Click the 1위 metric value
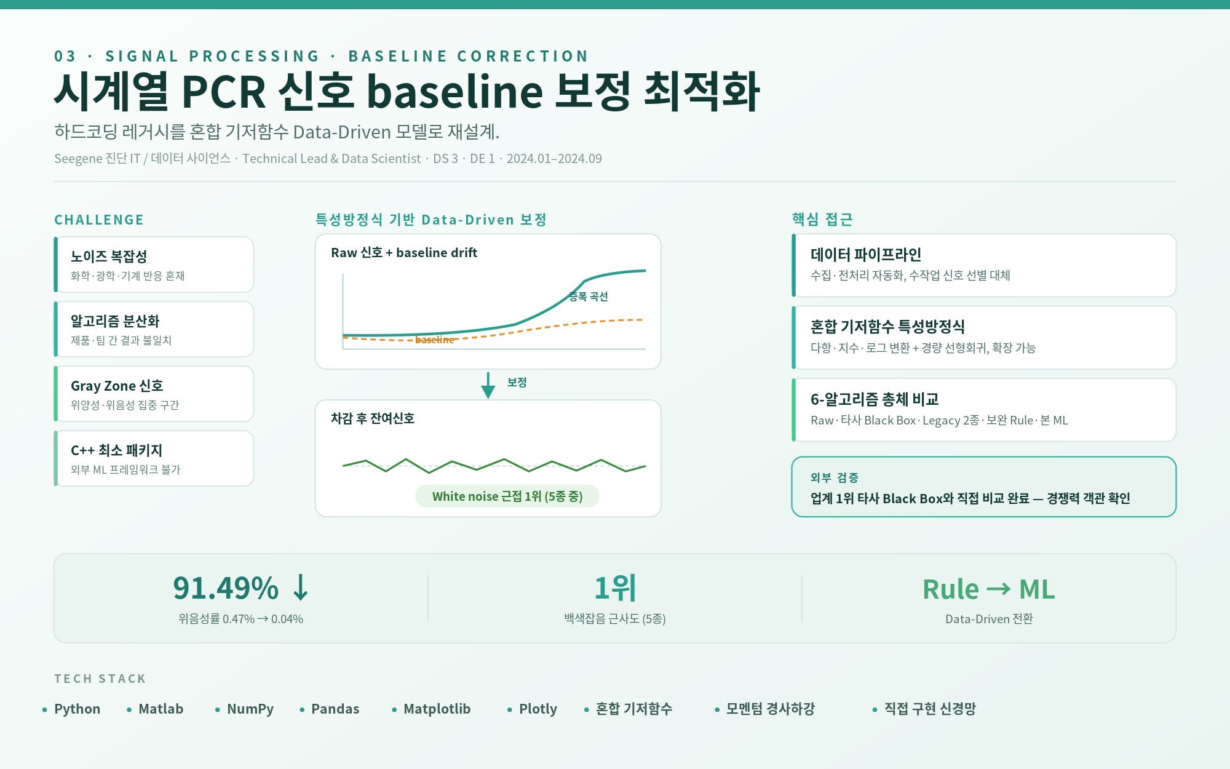The height and width of the screenshot is (769, 1230). click(x=615, y=588)
